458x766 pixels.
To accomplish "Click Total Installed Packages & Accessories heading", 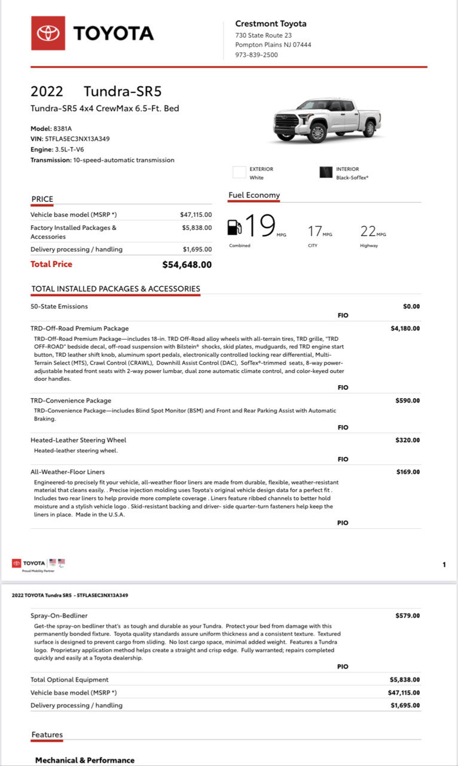I will click(x=115, y=289).
